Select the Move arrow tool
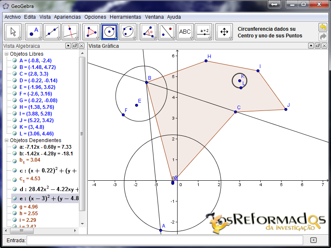This screenshot has width=331, height=248. [13, 32]
